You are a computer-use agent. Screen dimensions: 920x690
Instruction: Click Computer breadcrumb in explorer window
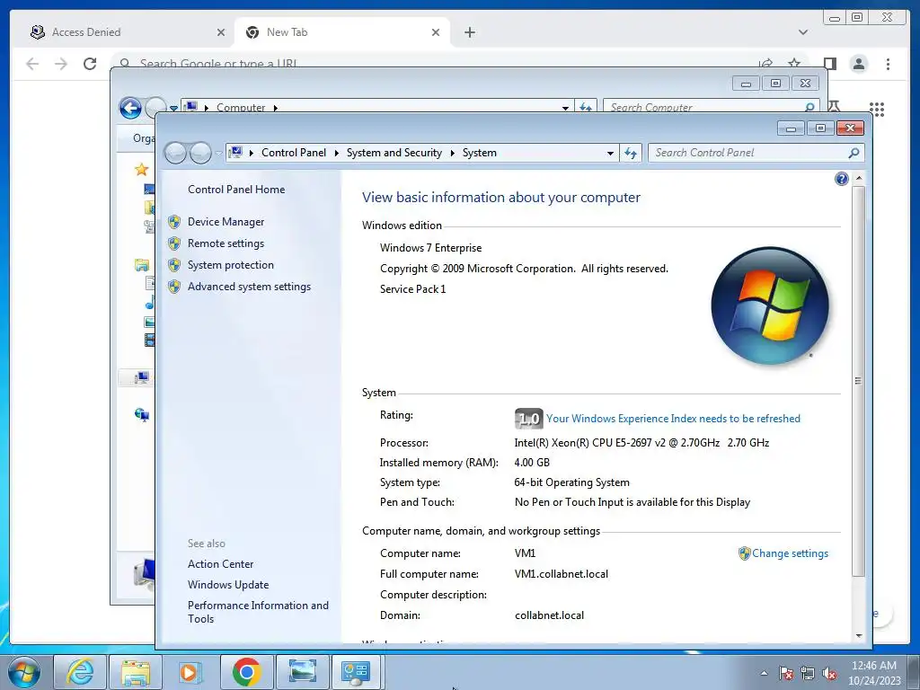click(241, 108)
